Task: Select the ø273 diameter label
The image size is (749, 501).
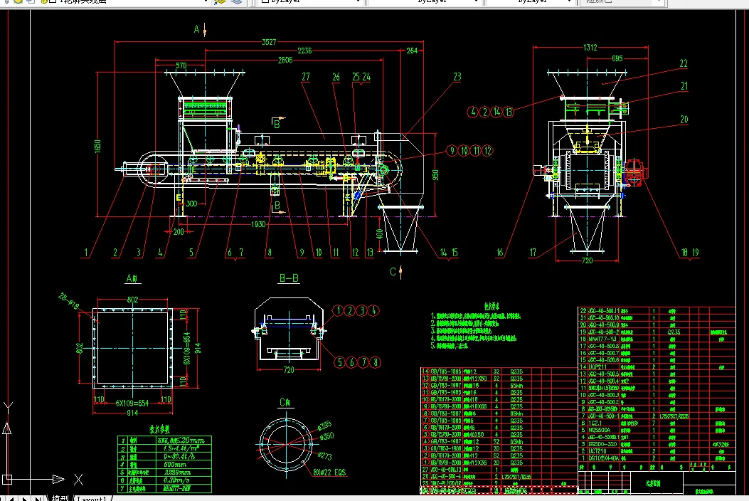Action: click(x=325, y=455)
